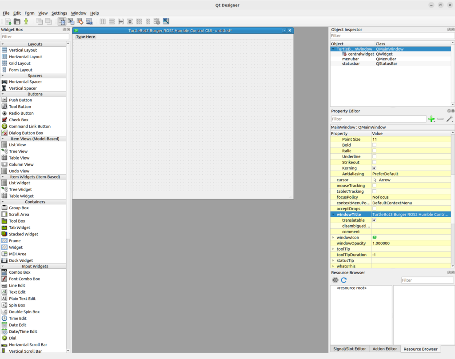455x359 pixels.
Task: Click the Antialiasing PreferDefault value
Action: point(411,174)
